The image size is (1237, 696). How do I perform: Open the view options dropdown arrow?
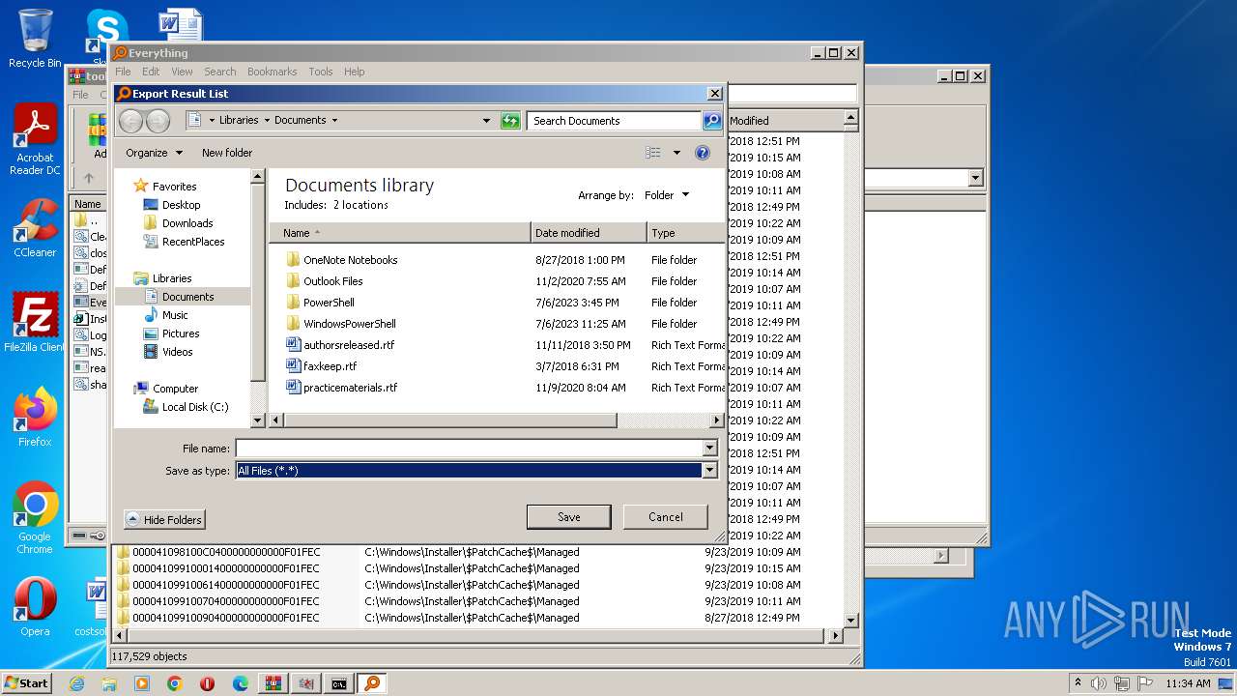tap(676, 153)
